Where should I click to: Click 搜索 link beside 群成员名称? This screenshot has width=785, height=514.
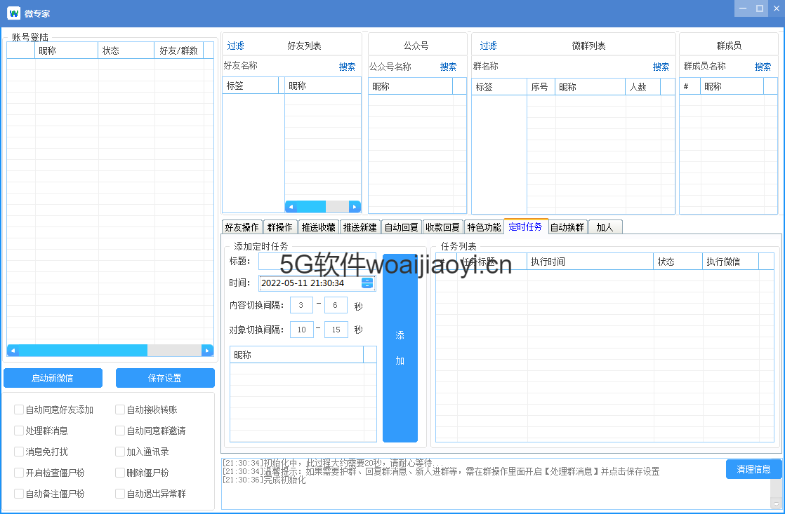[763, 67]
